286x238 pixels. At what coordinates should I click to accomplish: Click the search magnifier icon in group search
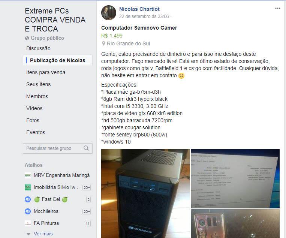[x=86, y=148]
